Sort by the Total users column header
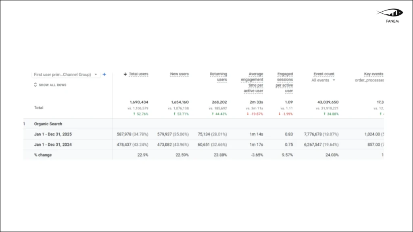This screenshot has width=413, height=232. pyautogui.click(x=139, y=74)
